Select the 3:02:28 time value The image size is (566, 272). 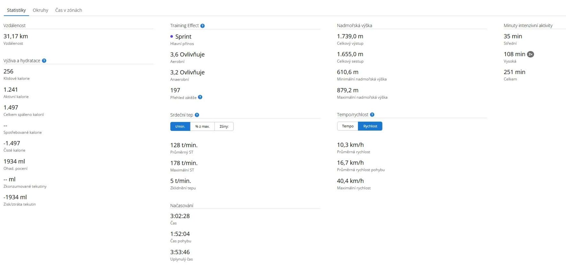pyautogui.click(x=180, y=216)
